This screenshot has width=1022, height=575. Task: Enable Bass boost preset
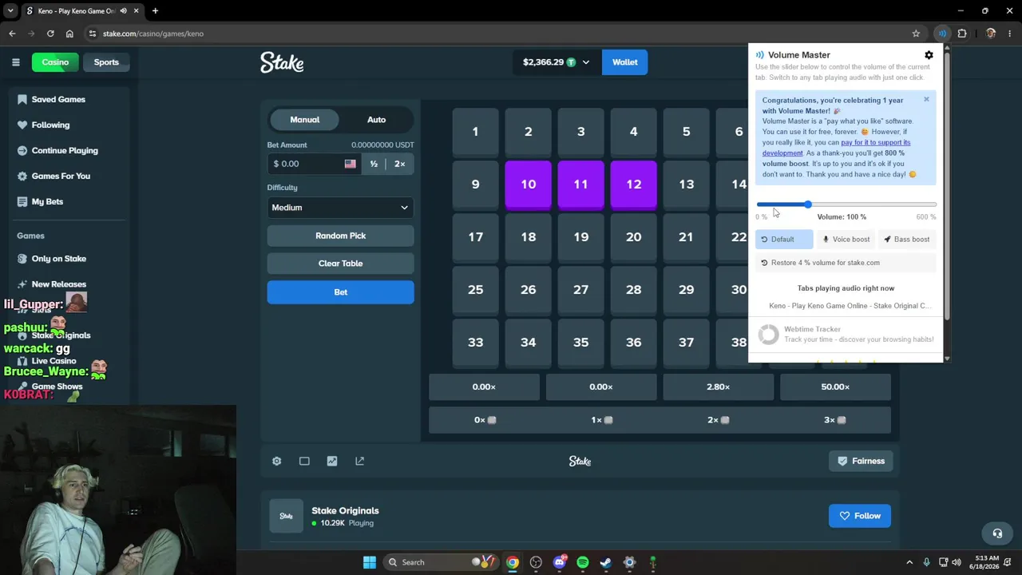[x=906, y=240]
